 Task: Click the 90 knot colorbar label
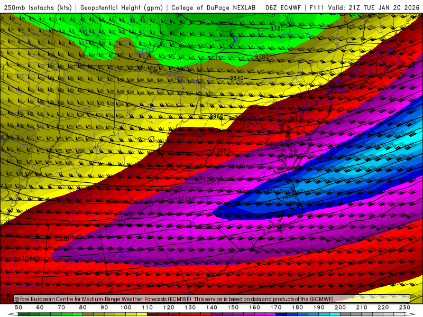pyautogui.click(x=104, y=307)
